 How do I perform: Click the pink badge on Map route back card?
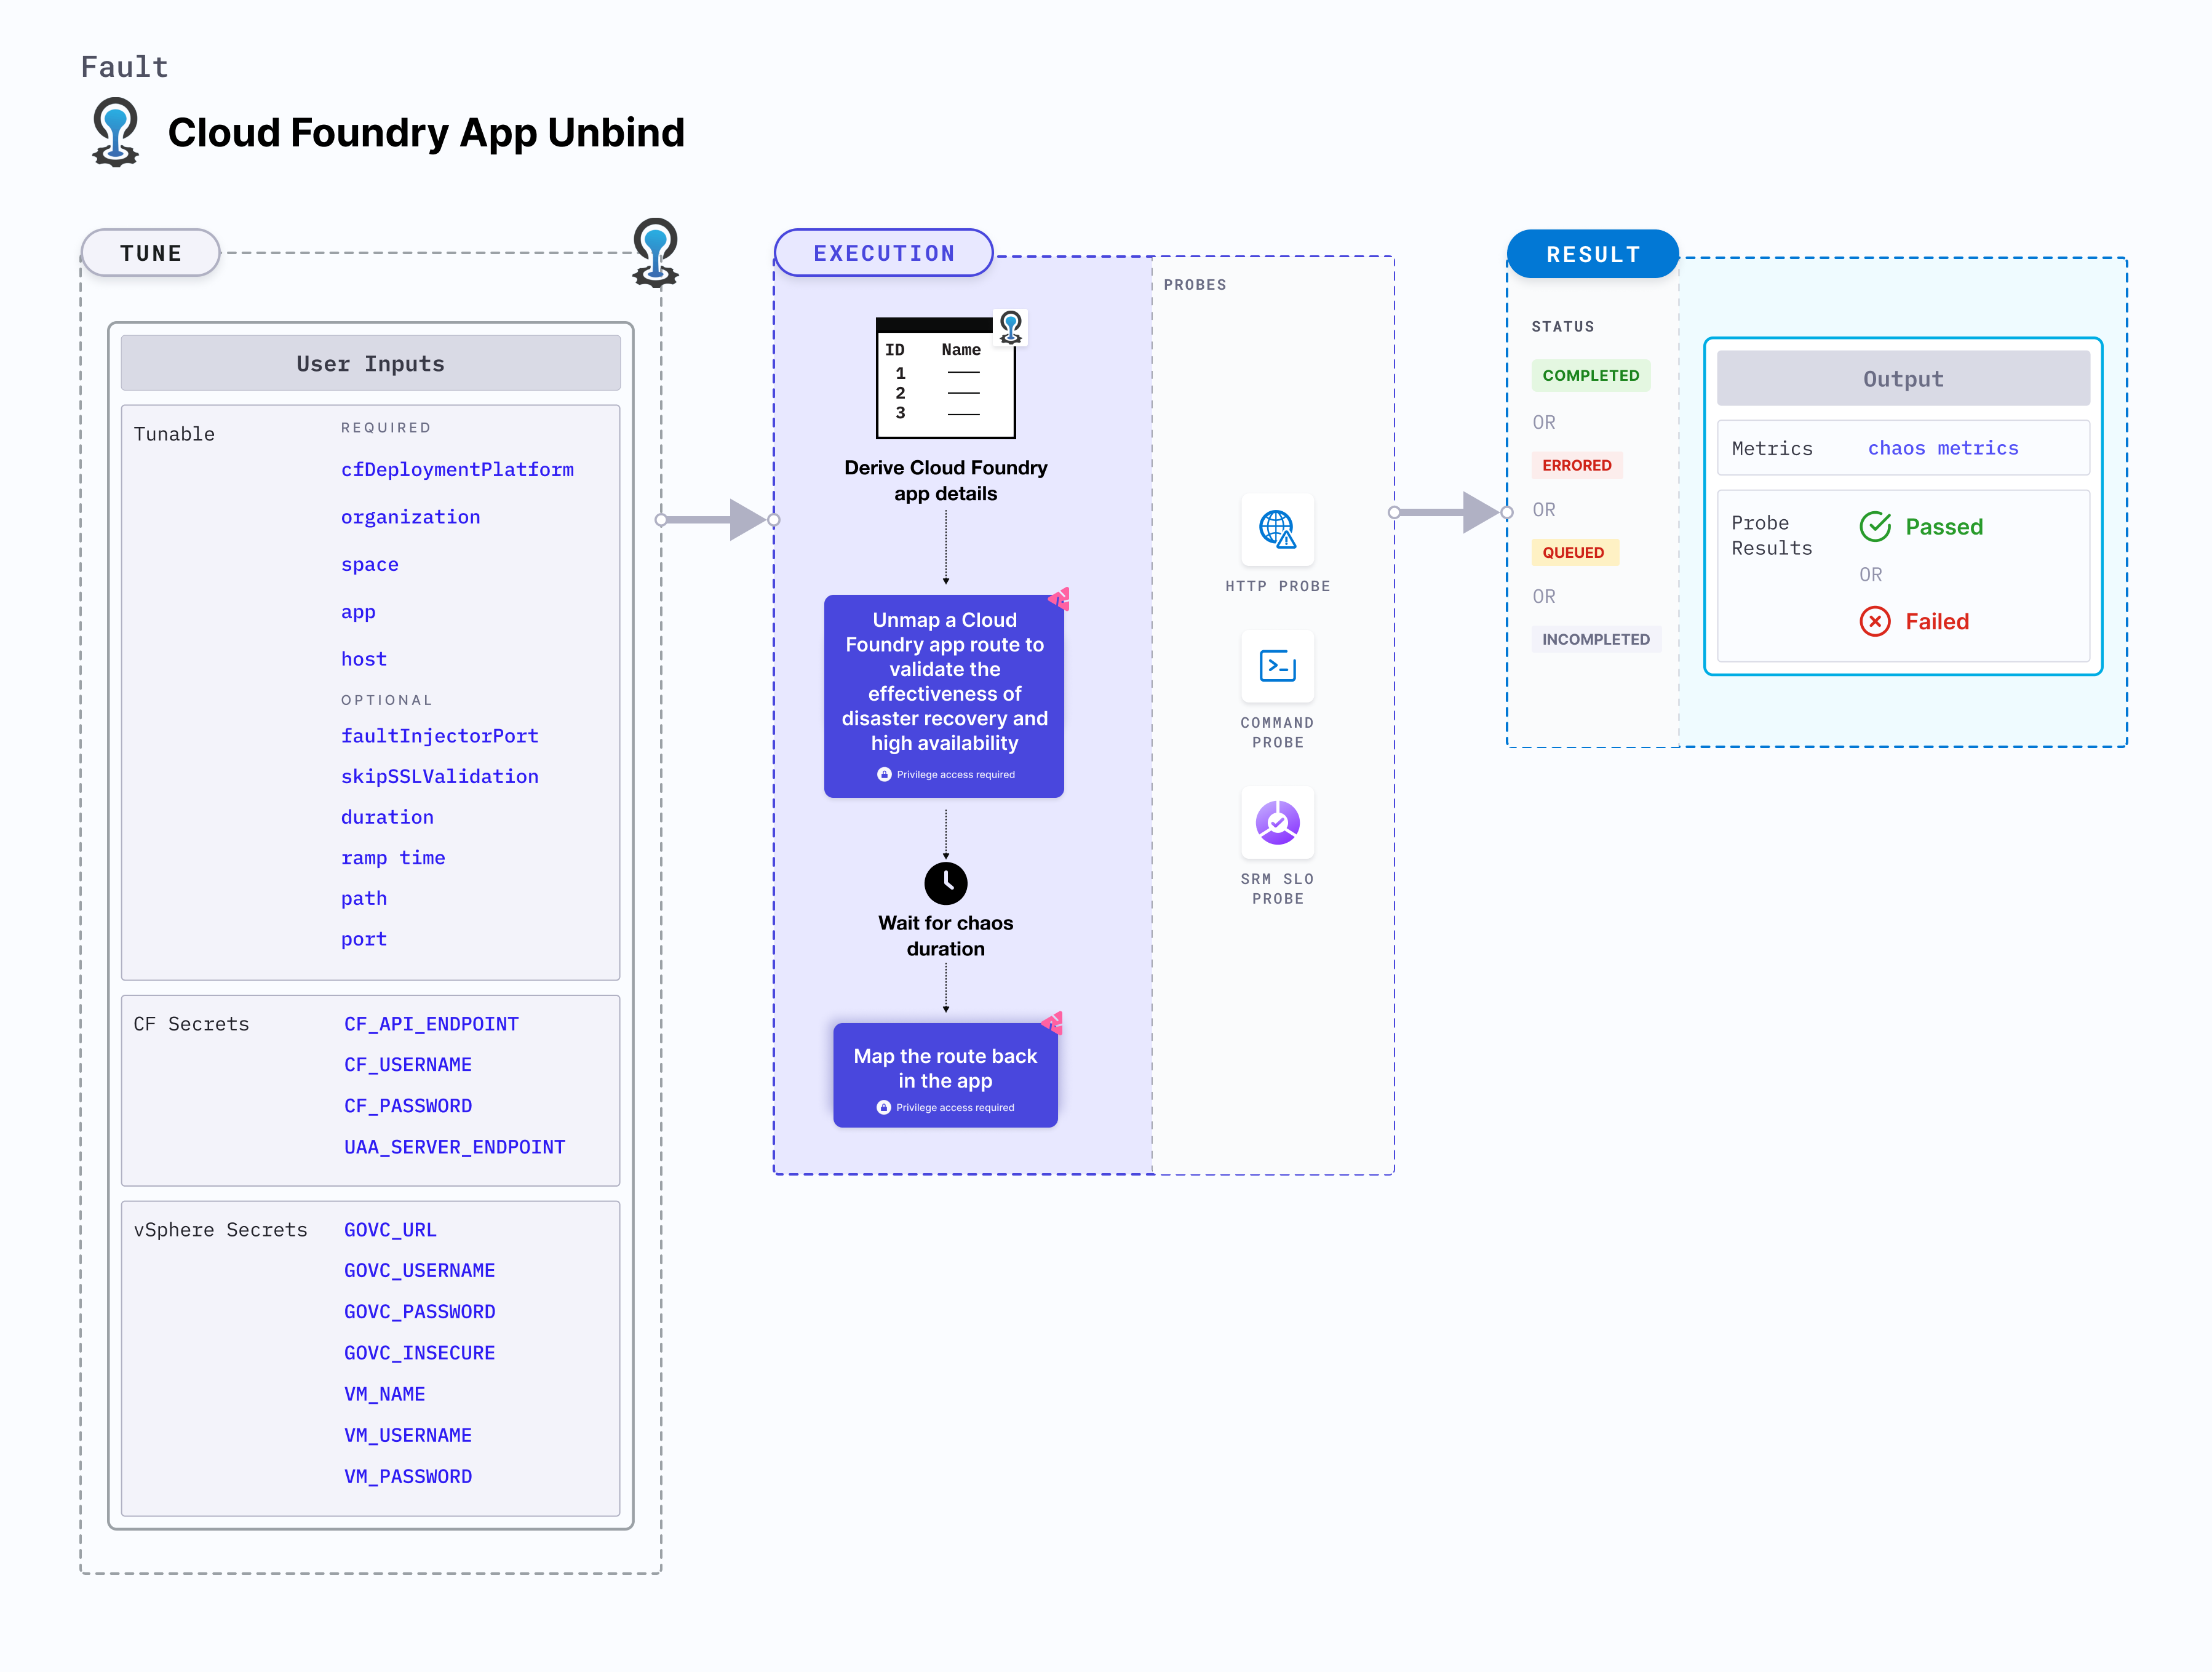coord(1052,1022)
